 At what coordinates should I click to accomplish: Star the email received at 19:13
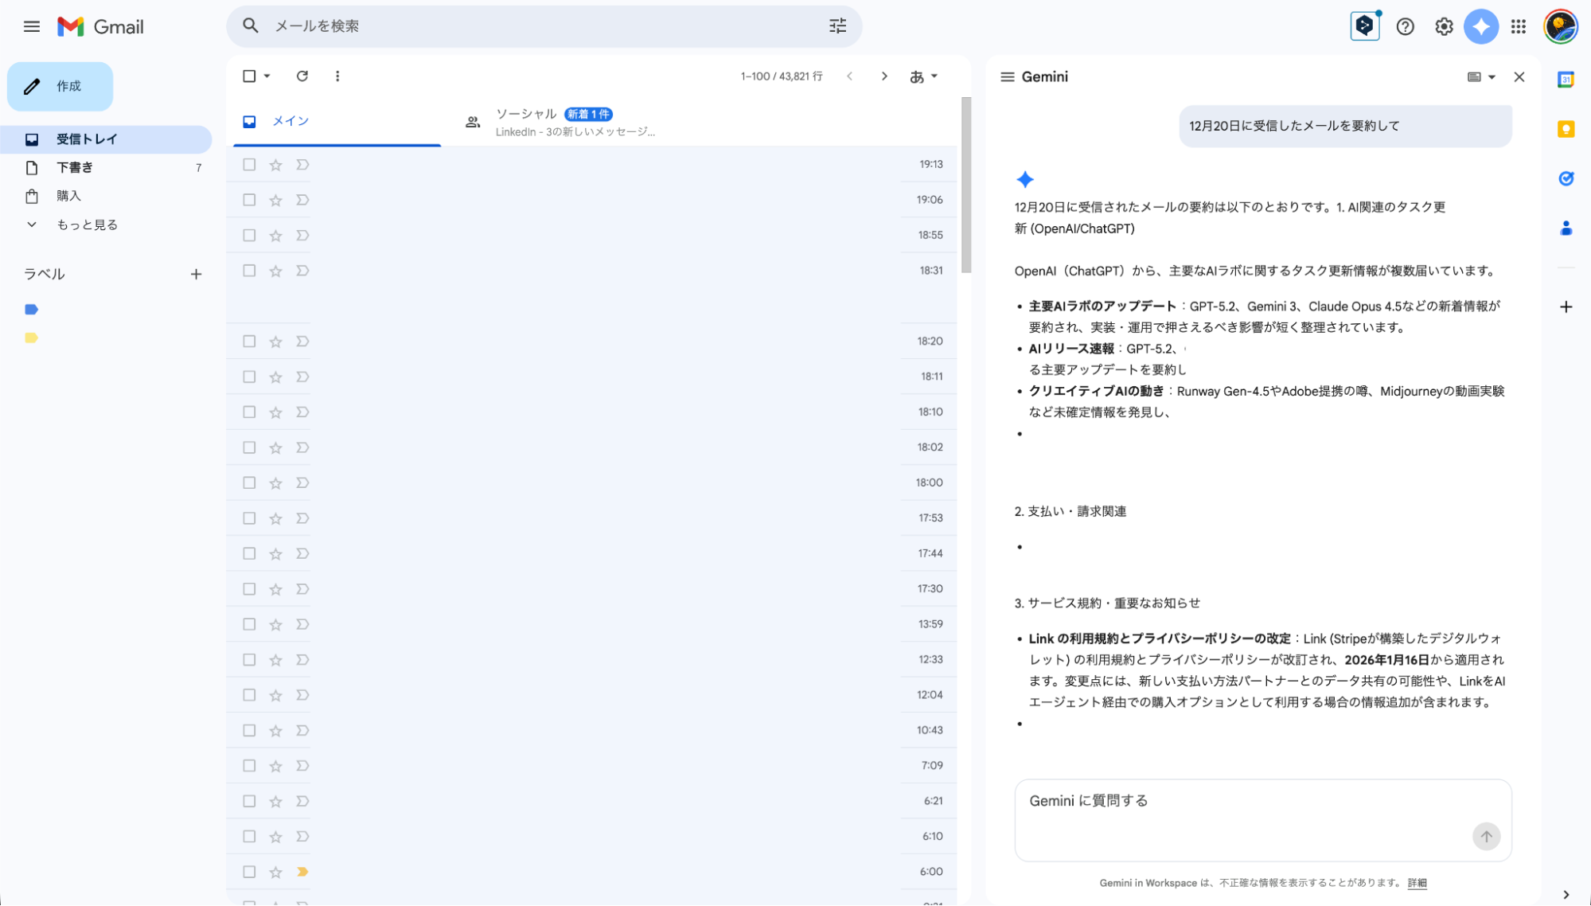275,165
